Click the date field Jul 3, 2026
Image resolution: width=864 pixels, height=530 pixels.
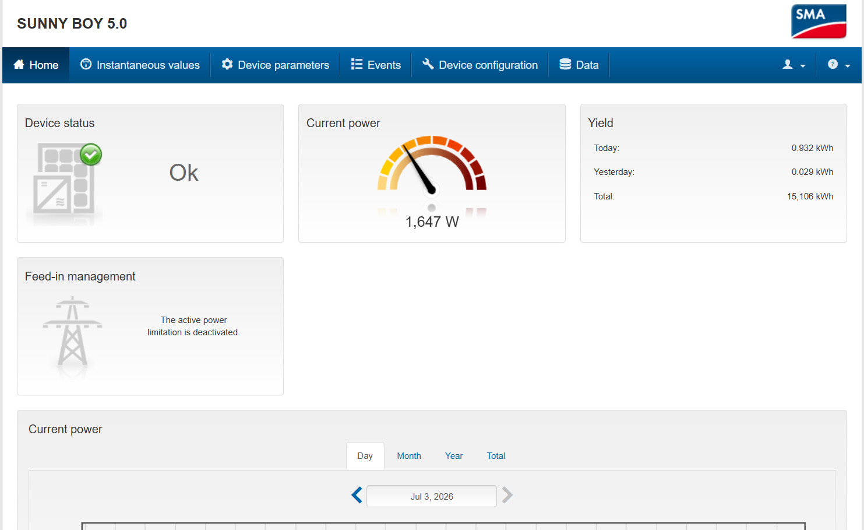pyautogui.click(x=432, y=496)
